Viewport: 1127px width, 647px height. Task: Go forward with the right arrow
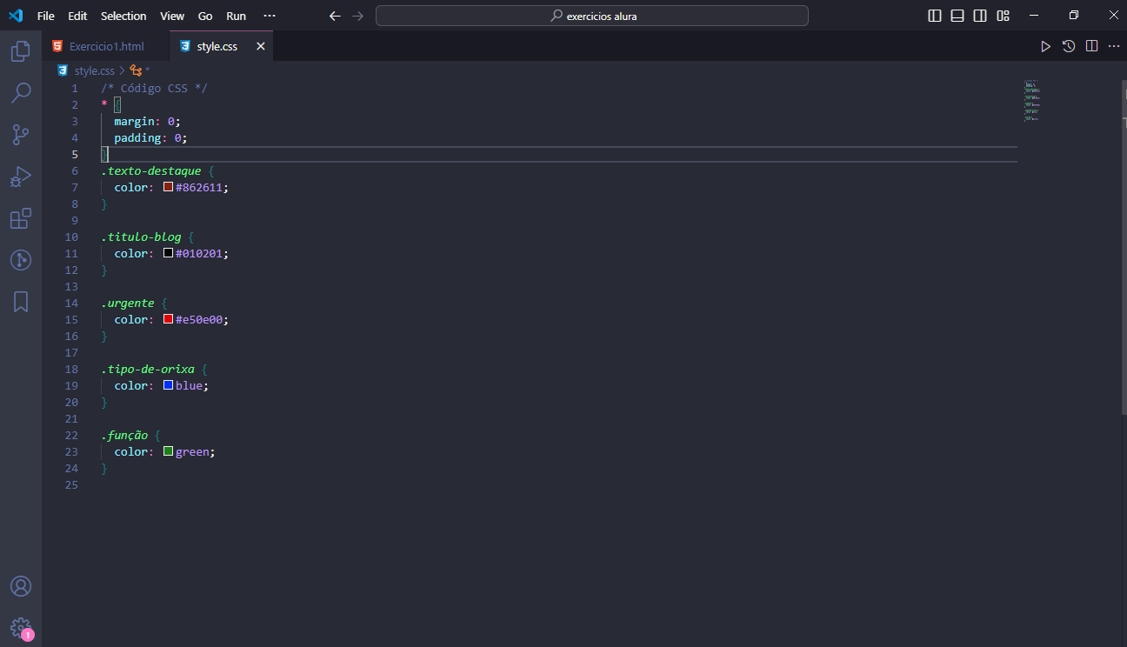357,16
